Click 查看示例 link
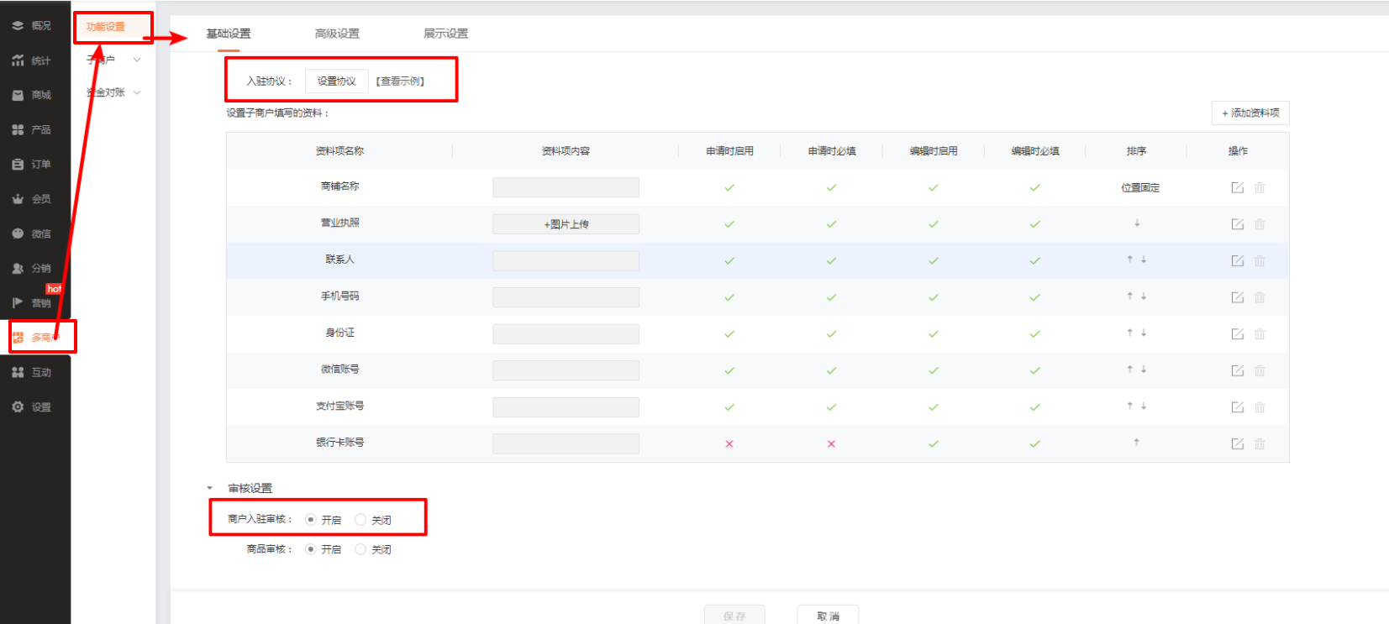The image size is (1389, 624). point(400,81)
